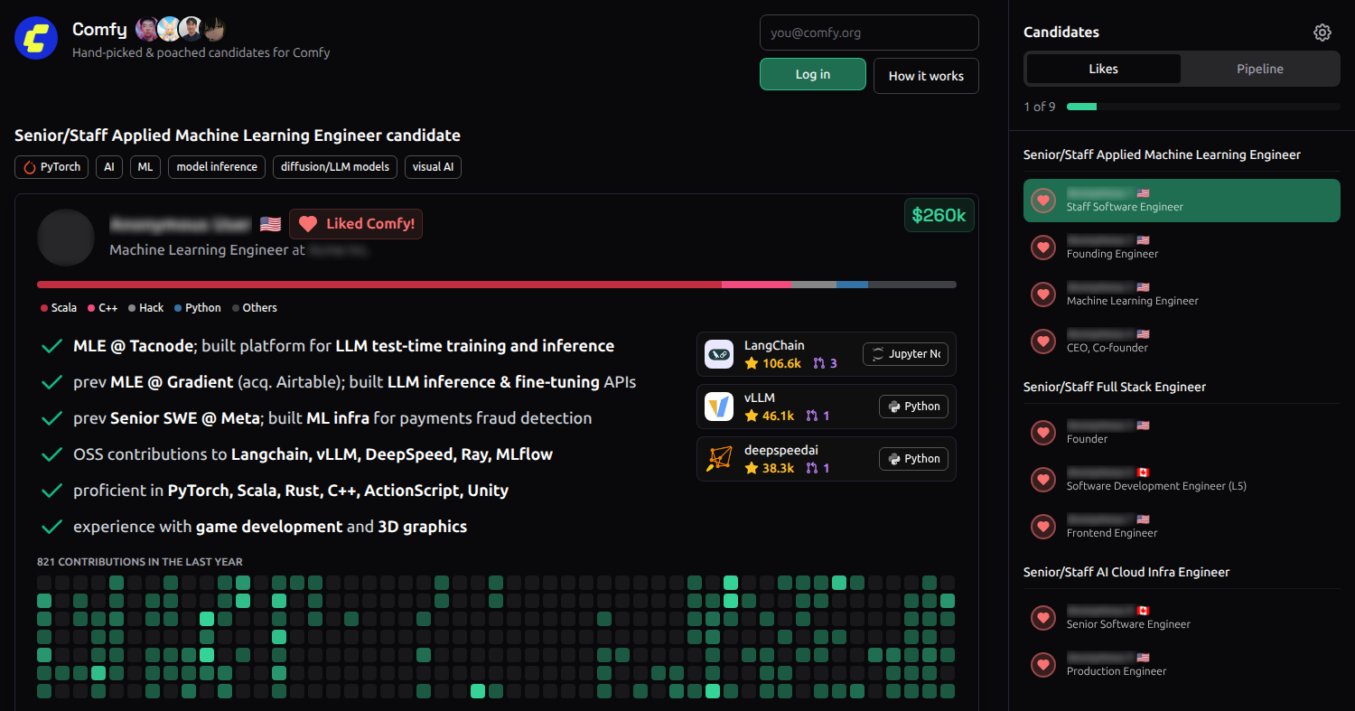Viewport: 1355px width, 711px height.
Task: Click the vLLM repository icon
Action: [x=719, y=407]
